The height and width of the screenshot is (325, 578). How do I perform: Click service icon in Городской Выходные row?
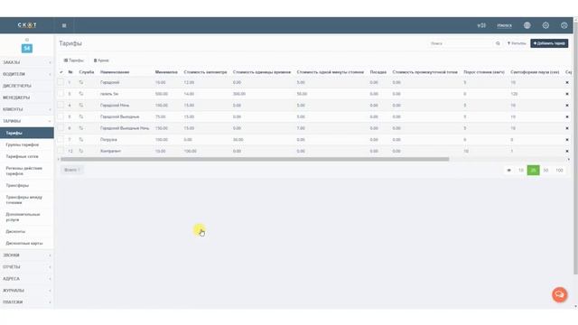coord(81,116)
